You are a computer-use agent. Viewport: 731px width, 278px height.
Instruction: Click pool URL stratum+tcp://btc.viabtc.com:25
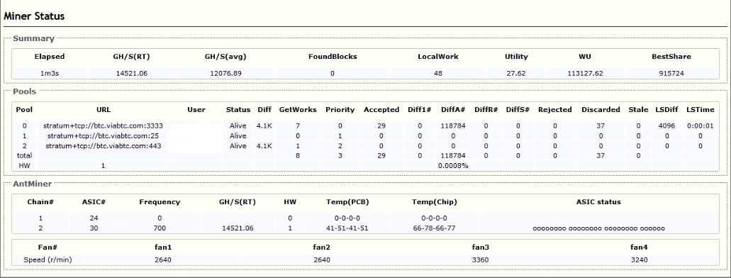coord(103,135)
